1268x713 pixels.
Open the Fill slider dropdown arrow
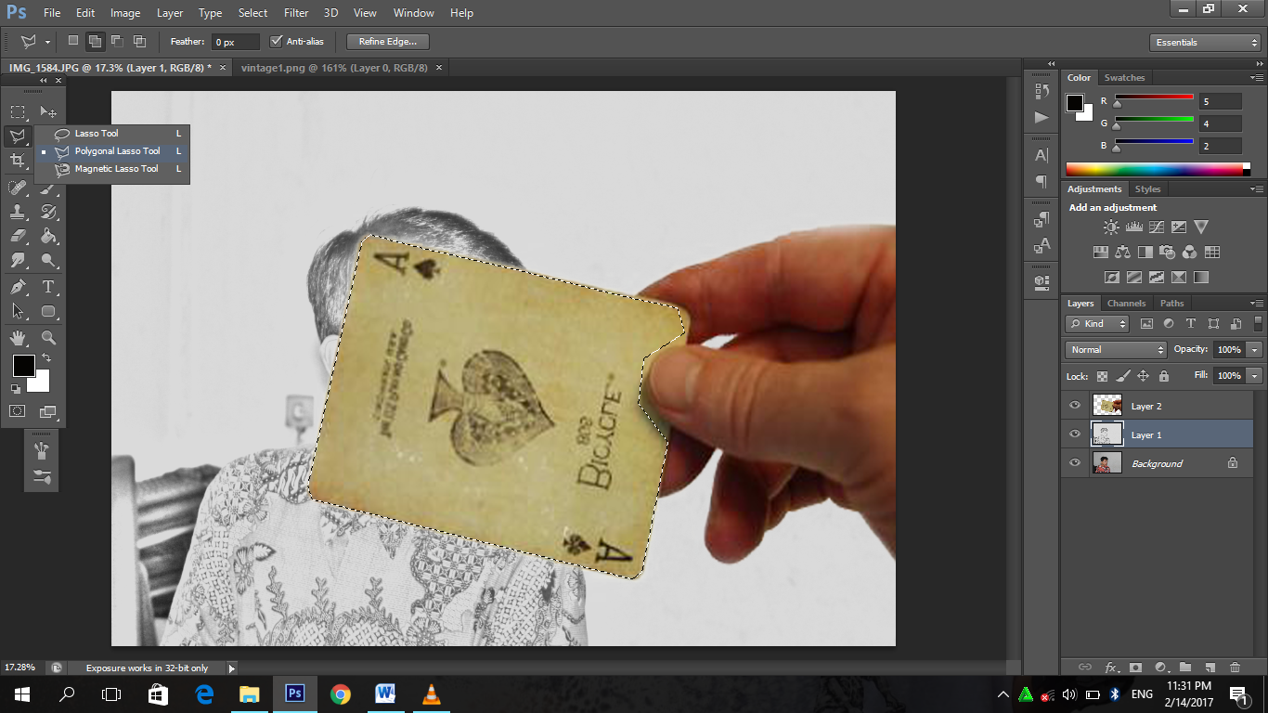[1255, 376]
